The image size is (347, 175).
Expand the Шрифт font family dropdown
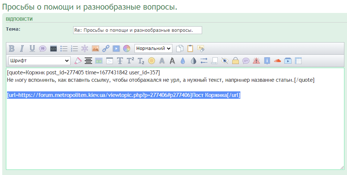pos(39,60)
